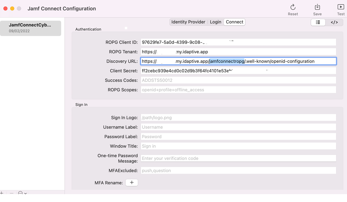Expand the dropdown next to the ellipsis icon
The image size is (347, 202).
point(25,193)
